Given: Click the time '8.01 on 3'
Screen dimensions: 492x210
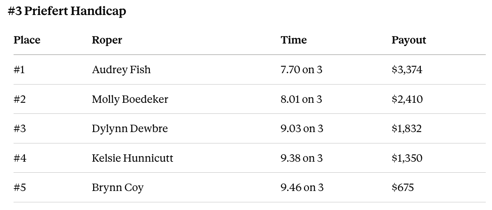Looking at the screenshot, I should tap(301, 99).
